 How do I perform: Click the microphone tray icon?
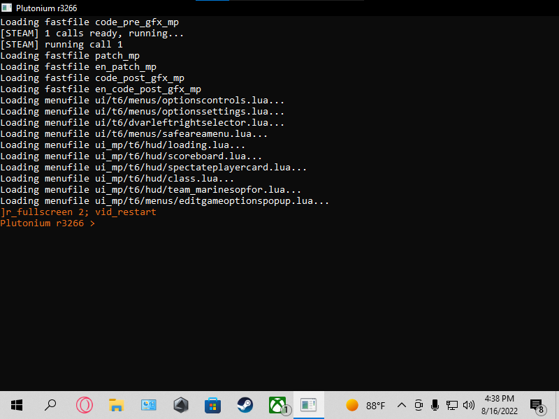pyautogui.click(x=435, y=405)
